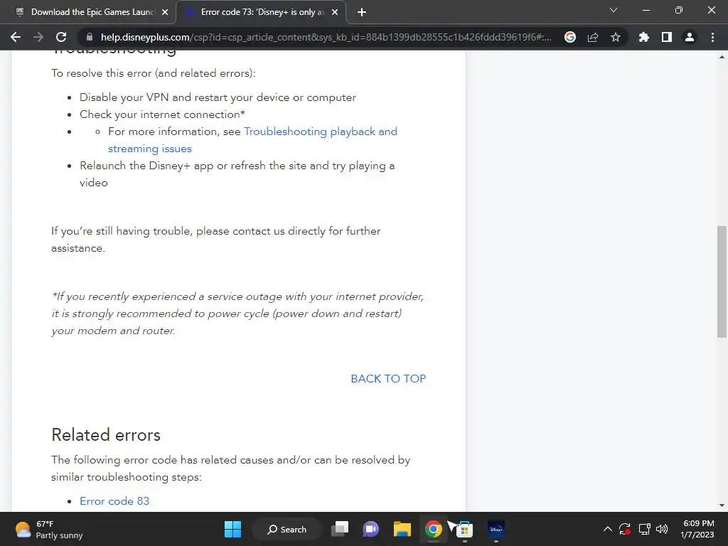Open the network status tray icon
This screenshot has width=728, height=546.
click(644, 529)
